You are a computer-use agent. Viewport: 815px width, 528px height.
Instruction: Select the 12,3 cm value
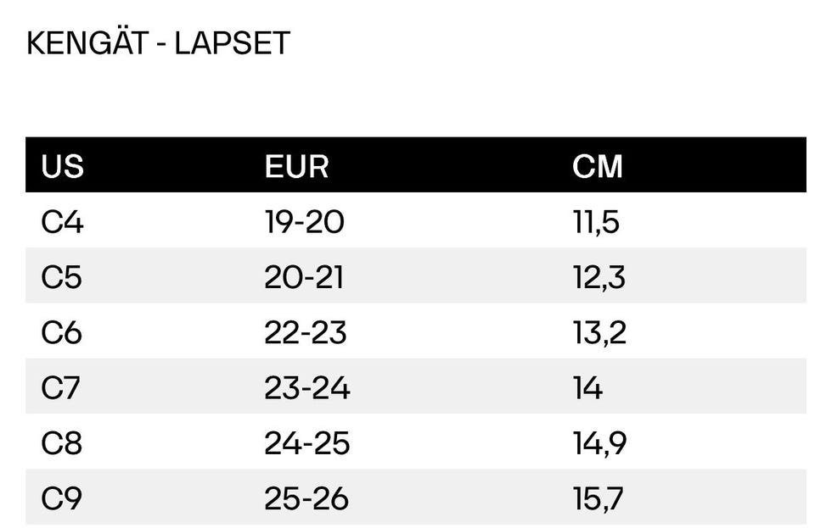pyautogui.click(x=599, y=277)
